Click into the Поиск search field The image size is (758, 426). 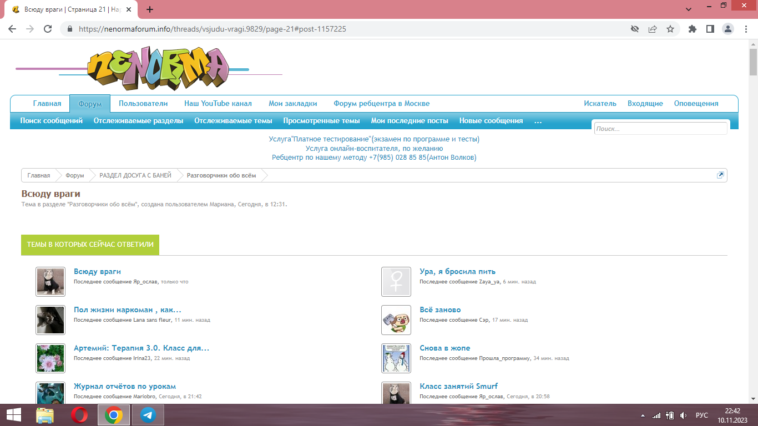click(660, 129)
